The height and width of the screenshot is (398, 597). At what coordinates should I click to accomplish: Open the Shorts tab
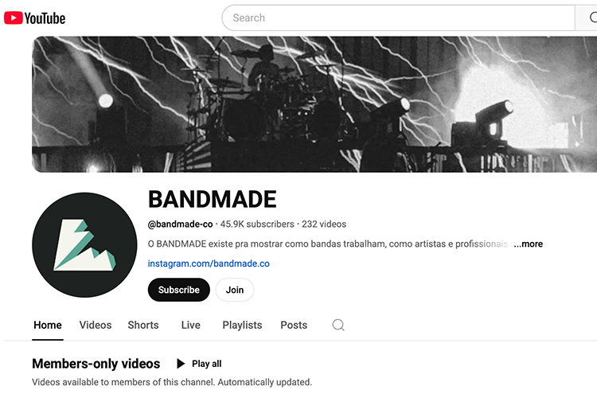(143, 325)
